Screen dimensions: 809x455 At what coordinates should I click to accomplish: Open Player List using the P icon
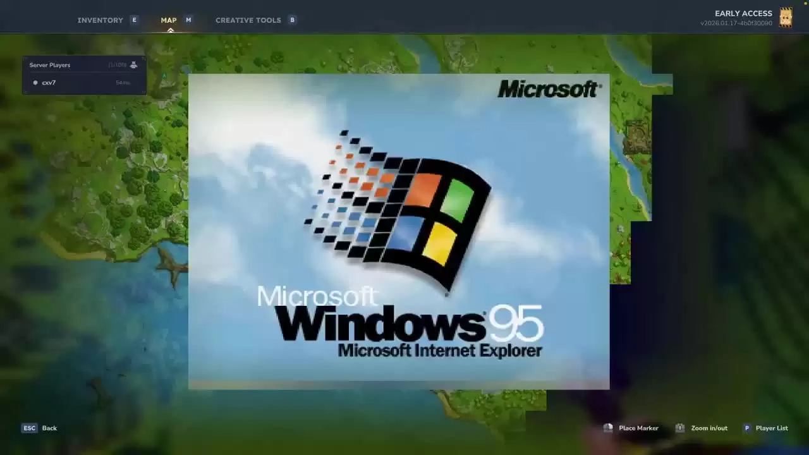[x=747, y=428]
